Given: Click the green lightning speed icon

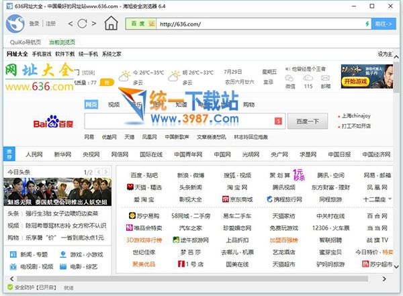Looking at the screenshot, I should click(367, 24).
